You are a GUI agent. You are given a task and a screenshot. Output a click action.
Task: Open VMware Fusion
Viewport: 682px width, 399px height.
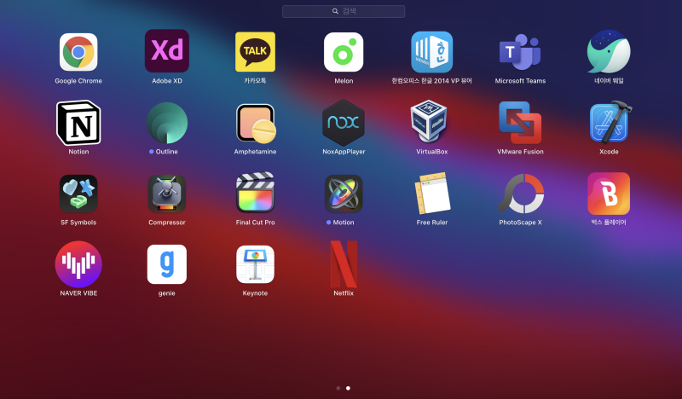point(520,123)
